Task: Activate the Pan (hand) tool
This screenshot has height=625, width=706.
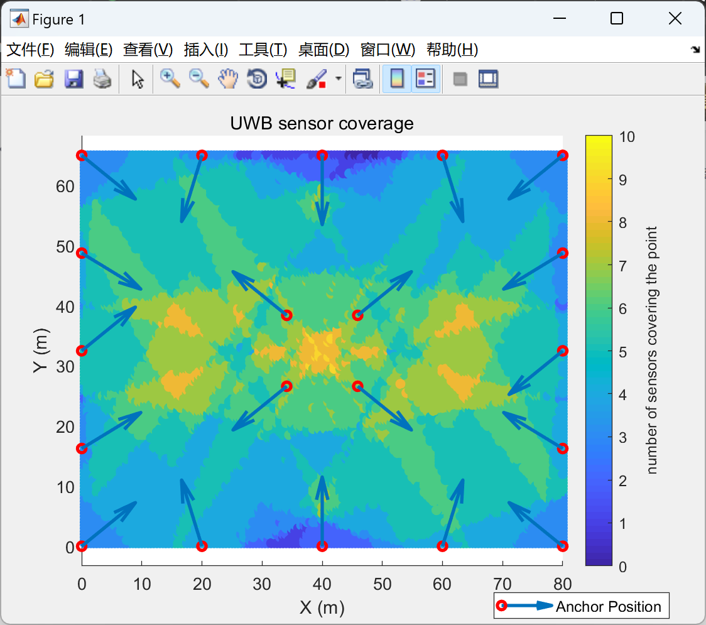Action: coord(227,79)
